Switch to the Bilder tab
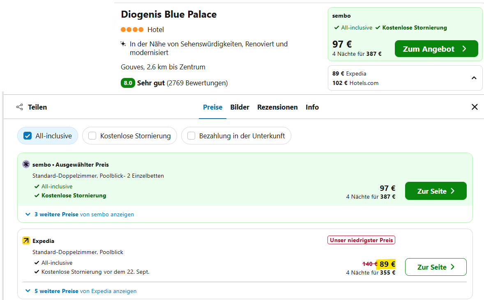 click(x=240, y=107)
